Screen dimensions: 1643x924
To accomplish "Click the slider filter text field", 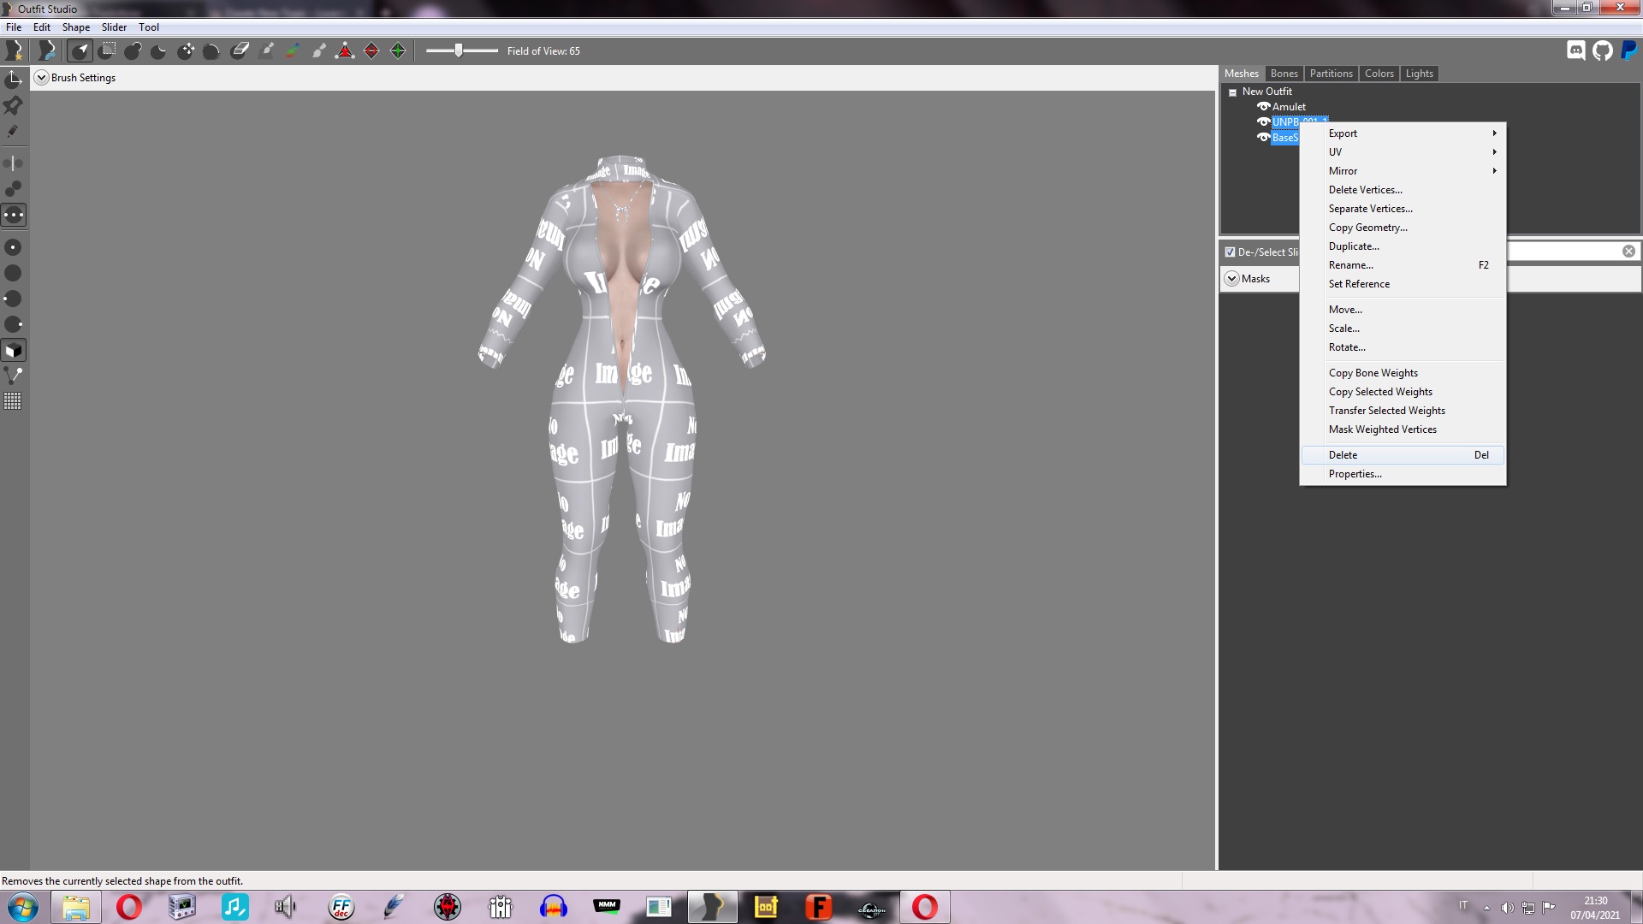I will click(1564, 252).
